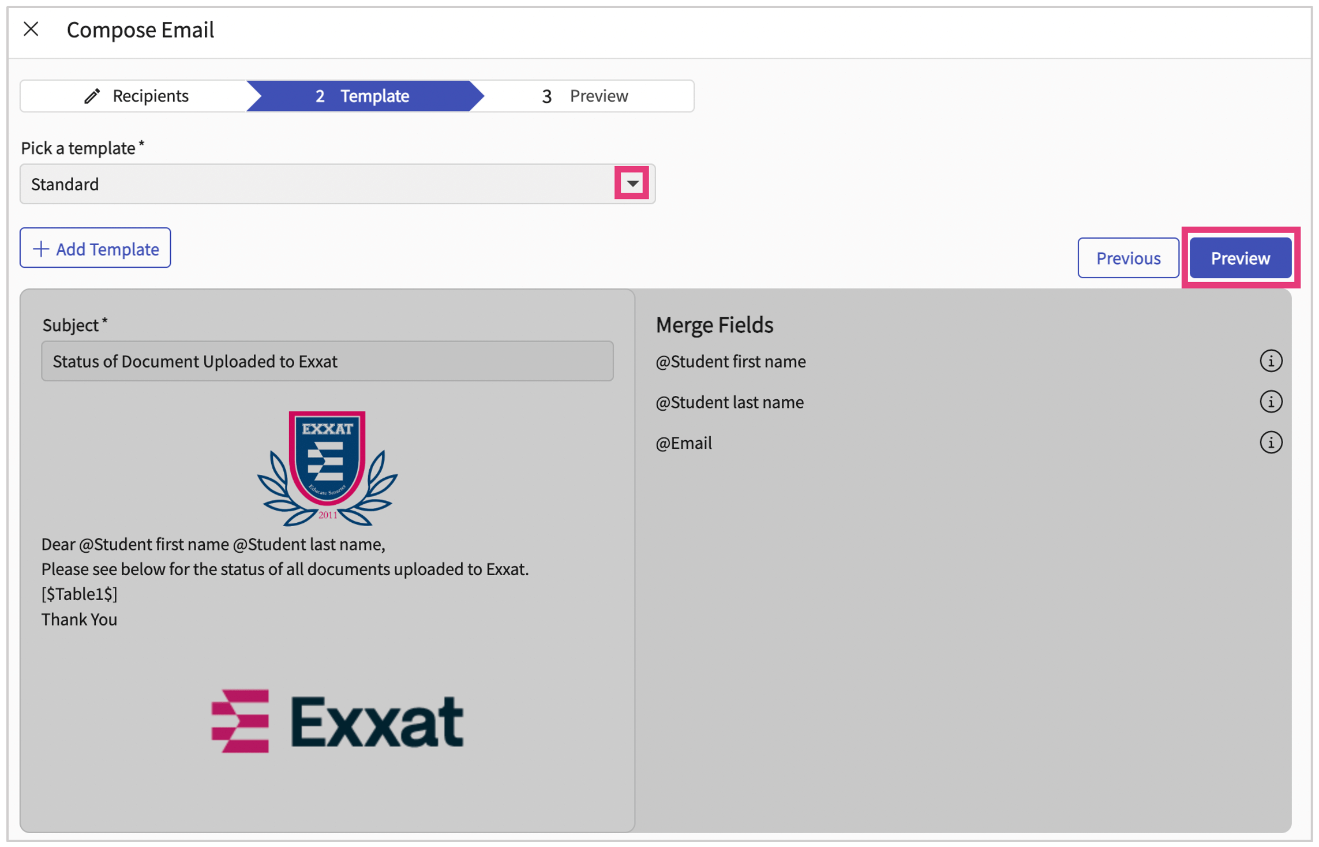Viewport: 1319px width, 847px height.
Task: Click the plus icon on Add Template
Action: point(40,249)
